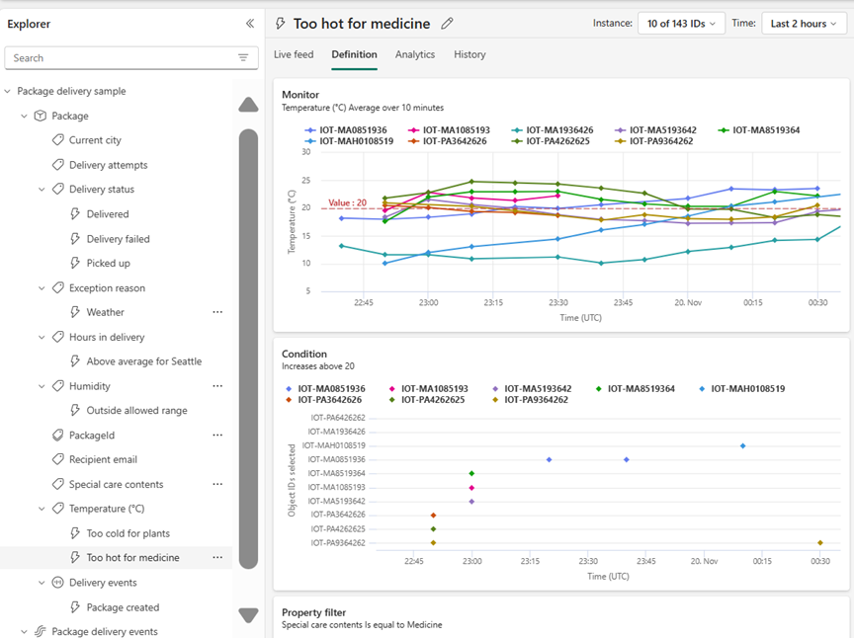Click the trigger icon beside Delivery failed
The height and width of the screenshot is (638, 854).
point(75,238)
